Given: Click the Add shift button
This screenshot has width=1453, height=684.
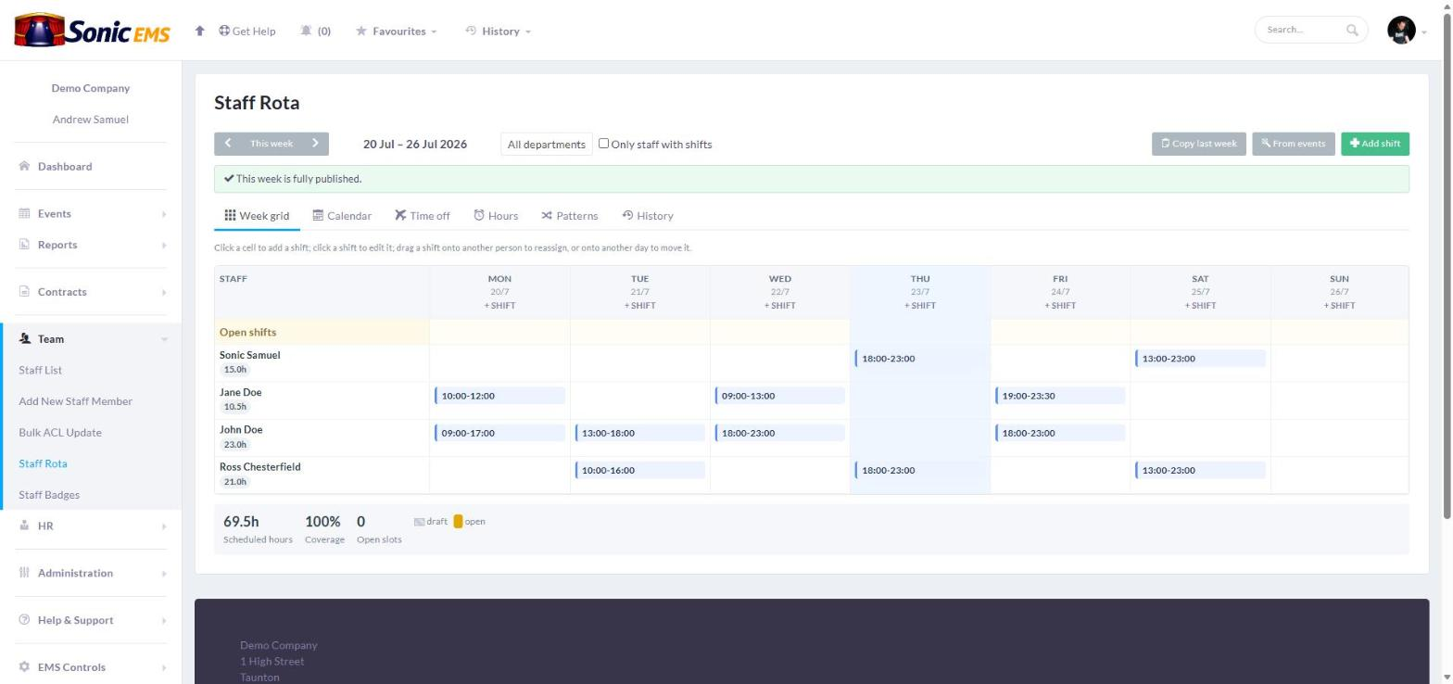Looking at the screenshot, I should pyautogui.click(x=1375, y=144).
